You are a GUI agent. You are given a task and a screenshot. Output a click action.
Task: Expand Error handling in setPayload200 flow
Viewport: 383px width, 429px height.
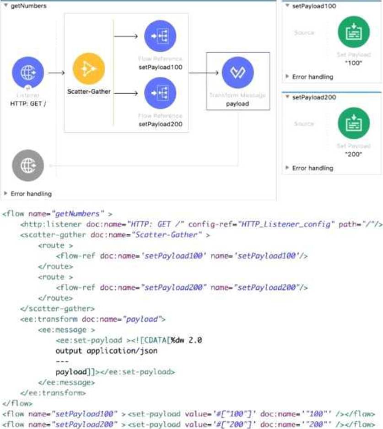coord(287,168)
